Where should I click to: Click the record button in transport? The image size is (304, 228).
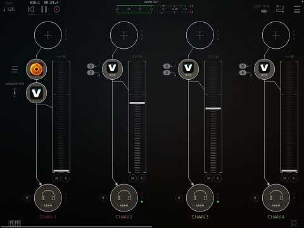pyautogui.click(x=57, y=9)
